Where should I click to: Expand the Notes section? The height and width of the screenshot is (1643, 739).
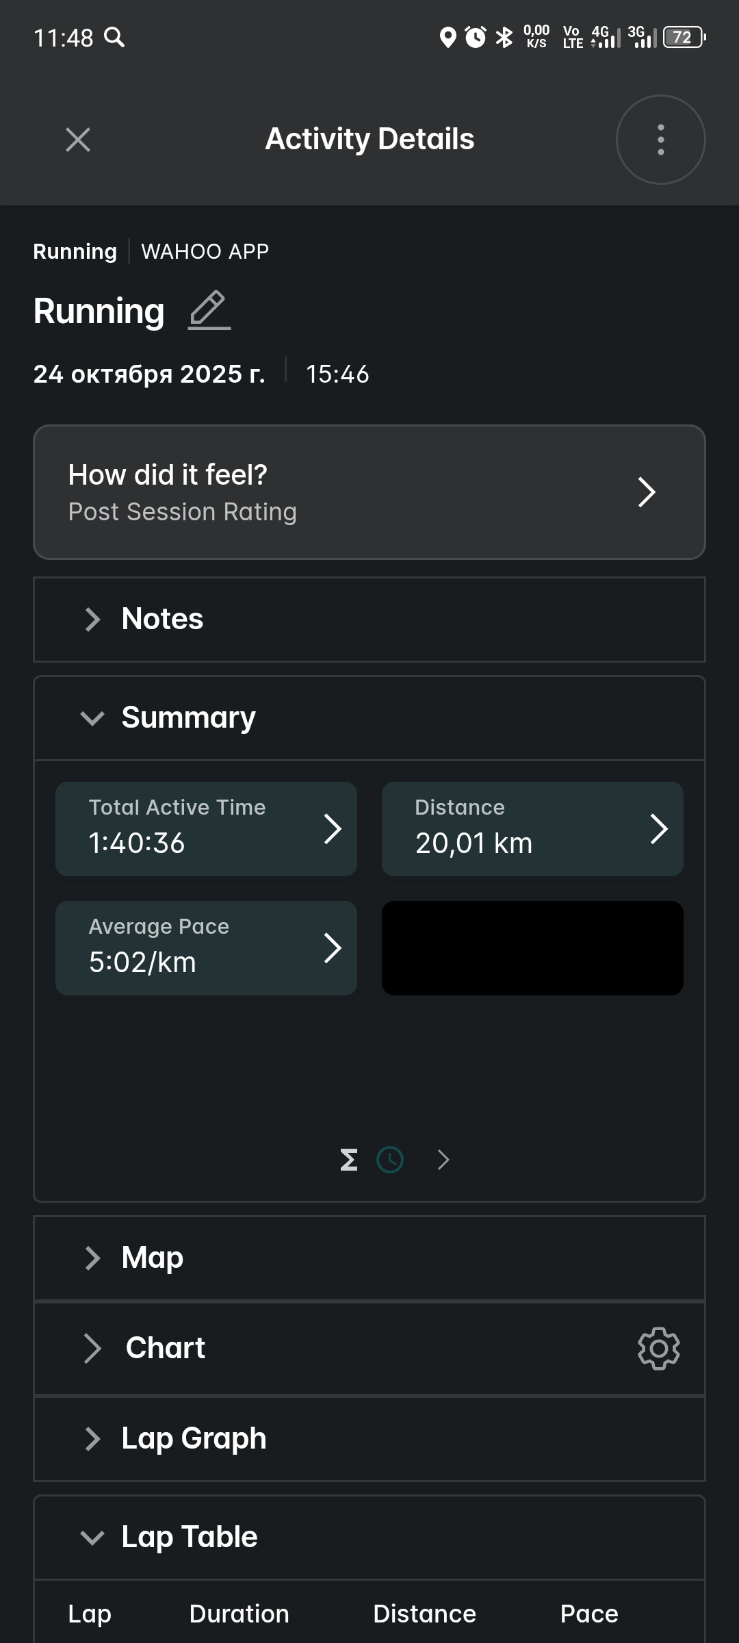pyautogui.click(x=369, y=620)
